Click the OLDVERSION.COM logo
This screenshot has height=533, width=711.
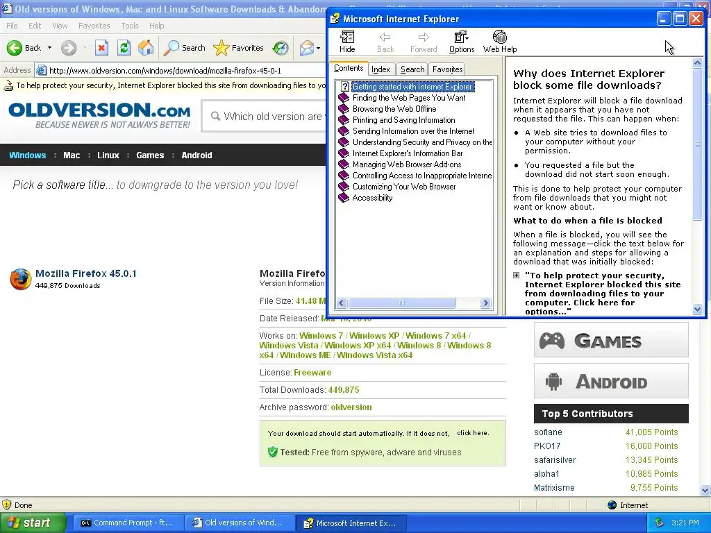(x=99, y=115)
